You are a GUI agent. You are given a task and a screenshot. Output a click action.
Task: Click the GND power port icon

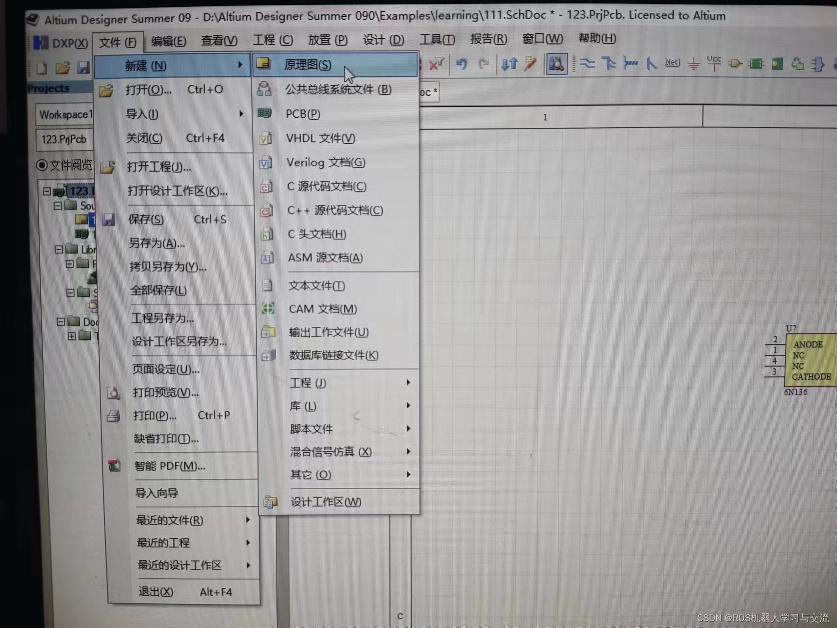(693, 63)
